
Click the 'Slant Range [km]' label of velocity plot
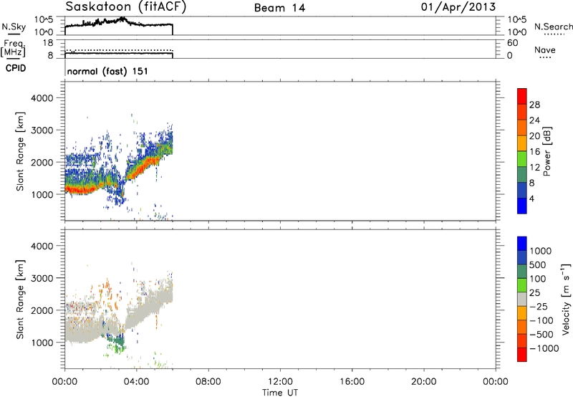[20, 299]
